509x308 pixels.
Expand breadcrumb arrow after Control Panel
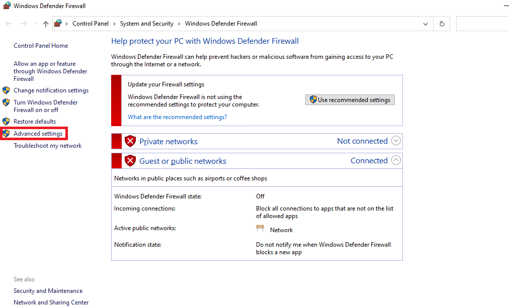(114, 24)
